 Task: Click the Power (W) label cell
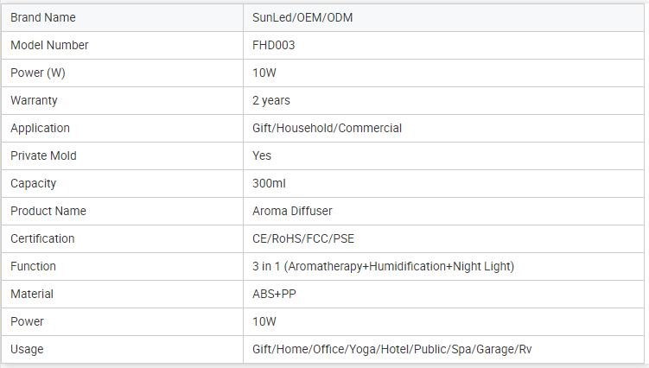point(38,73)
